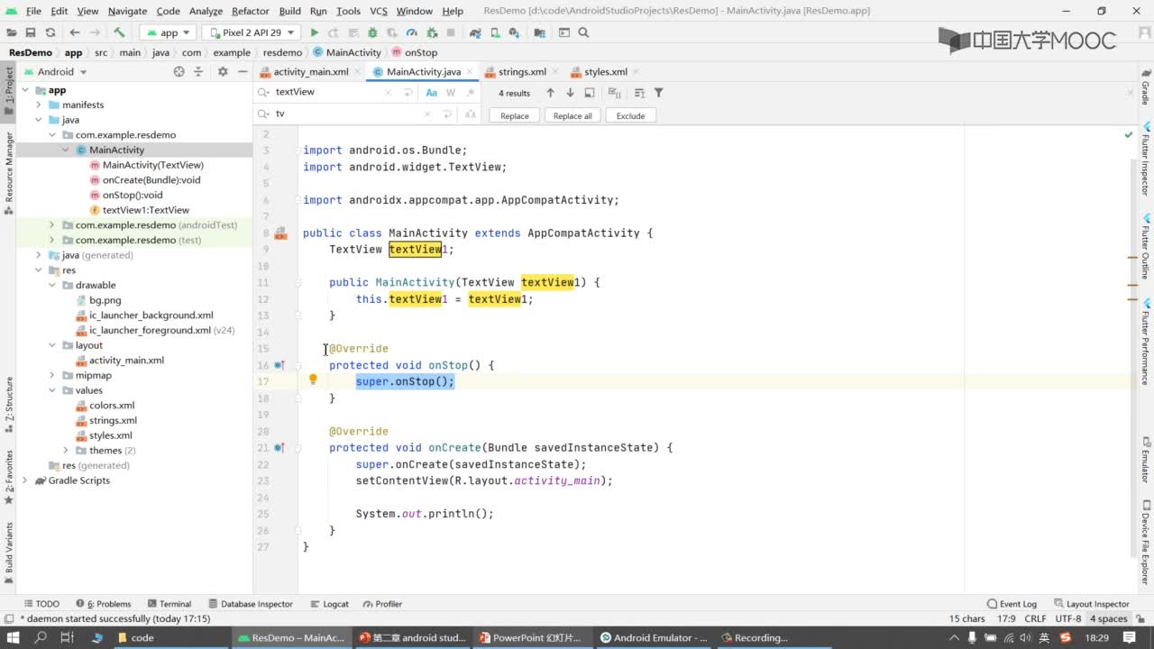The height and width of the screenshot is (649, 1154).
Task: Collapse the java folder in tree
Action: pyautogui.click(x=40, y=120)
